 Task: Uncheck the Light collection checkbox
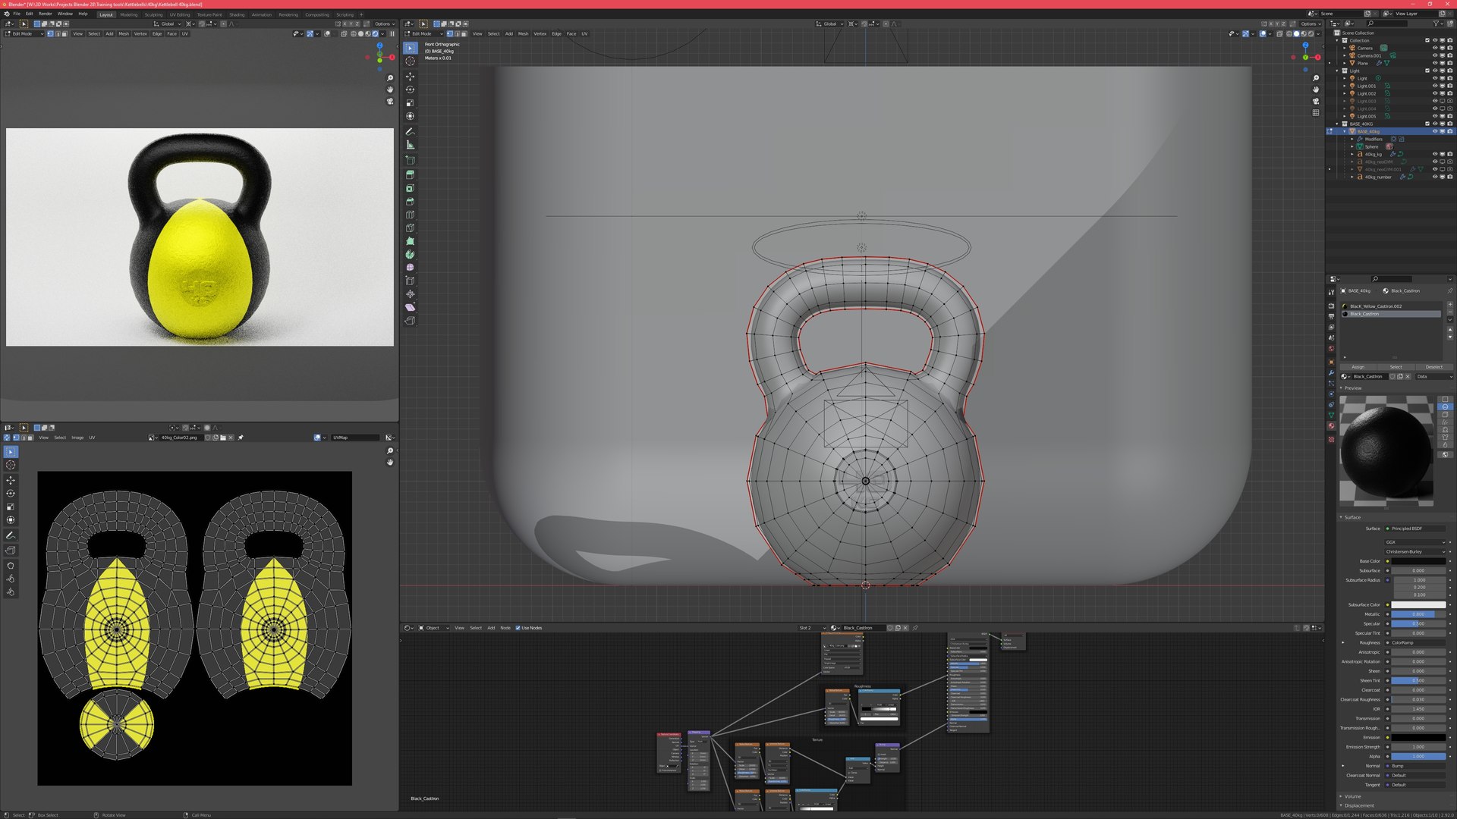pyautogui.click(x=1427, y=71)
